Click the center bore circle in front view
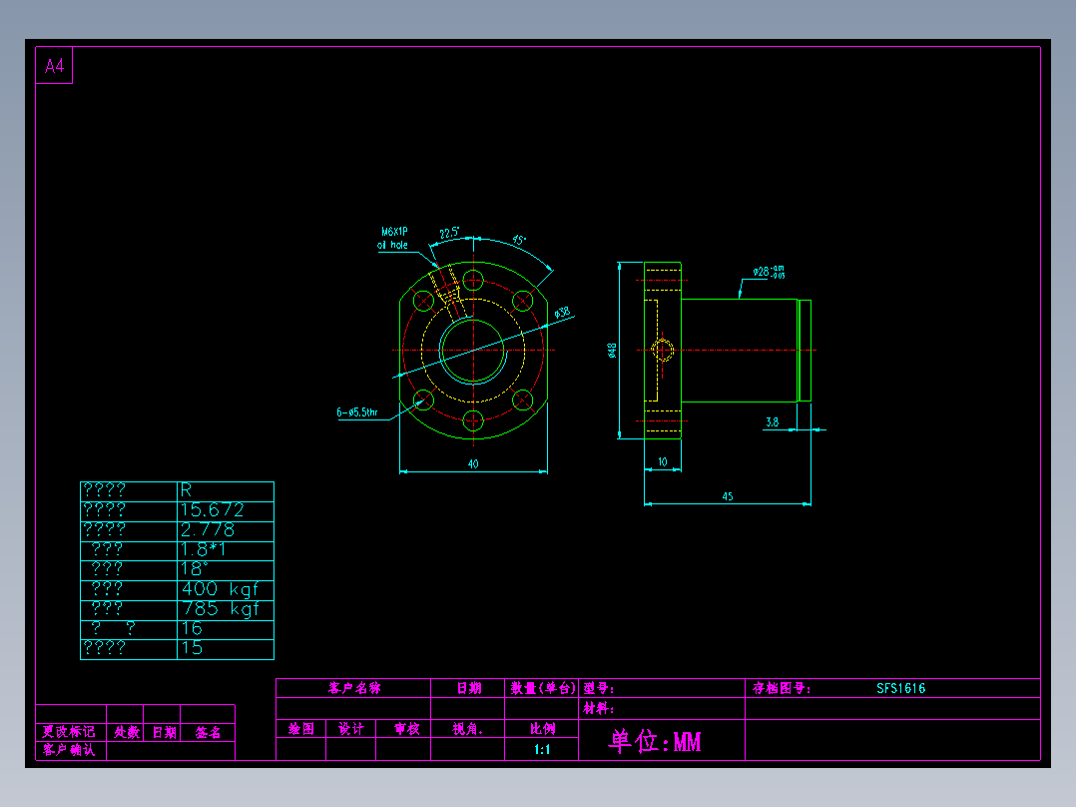The height and width of the screenshot is (807, 1076). click(x=473, y=351)
